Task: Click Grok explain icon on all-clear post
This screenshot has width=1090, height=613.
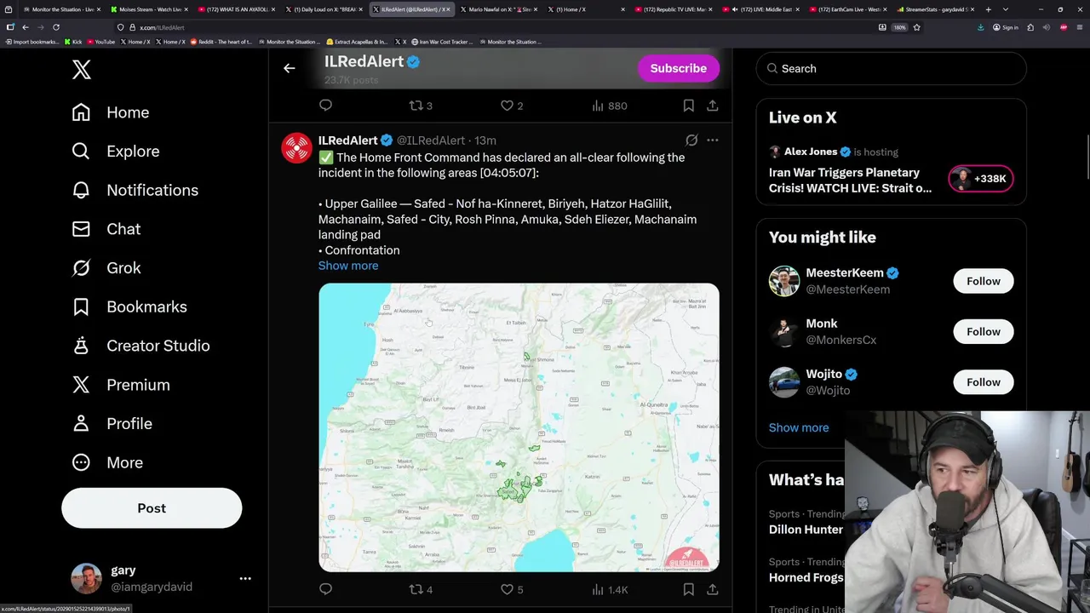Action: pyautogui.click(x=691, y=140)
